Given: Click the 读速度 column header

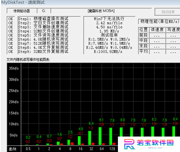Looking at the screenshot, I should pos(157,30).
